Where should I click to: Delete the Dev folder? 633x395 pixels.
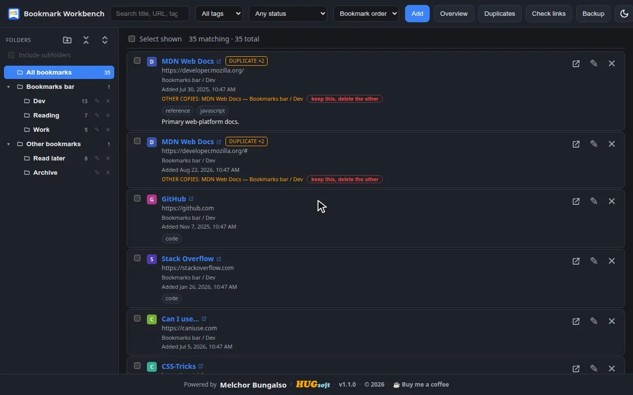[108, 101]
